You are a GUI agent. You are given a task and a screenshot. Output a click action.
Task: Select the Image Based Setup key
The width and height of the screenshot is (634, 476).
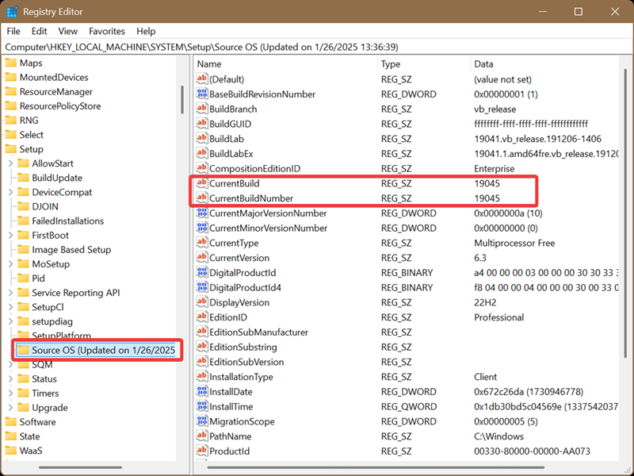[x=71, y=250]
